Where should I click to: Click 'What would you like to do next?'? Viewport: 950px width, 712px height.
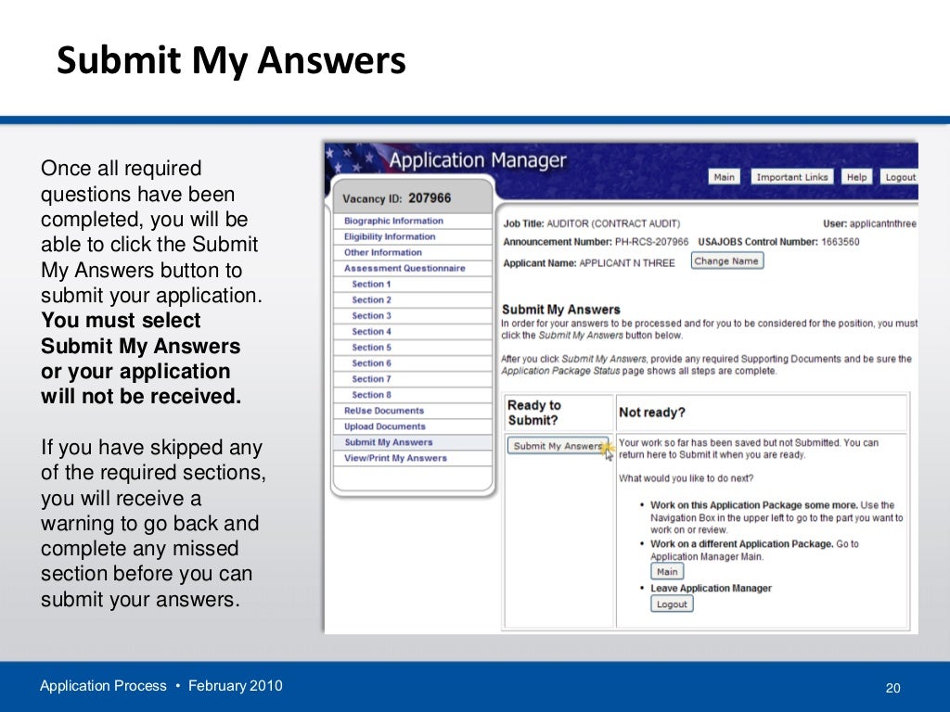[x=686, y=478]
